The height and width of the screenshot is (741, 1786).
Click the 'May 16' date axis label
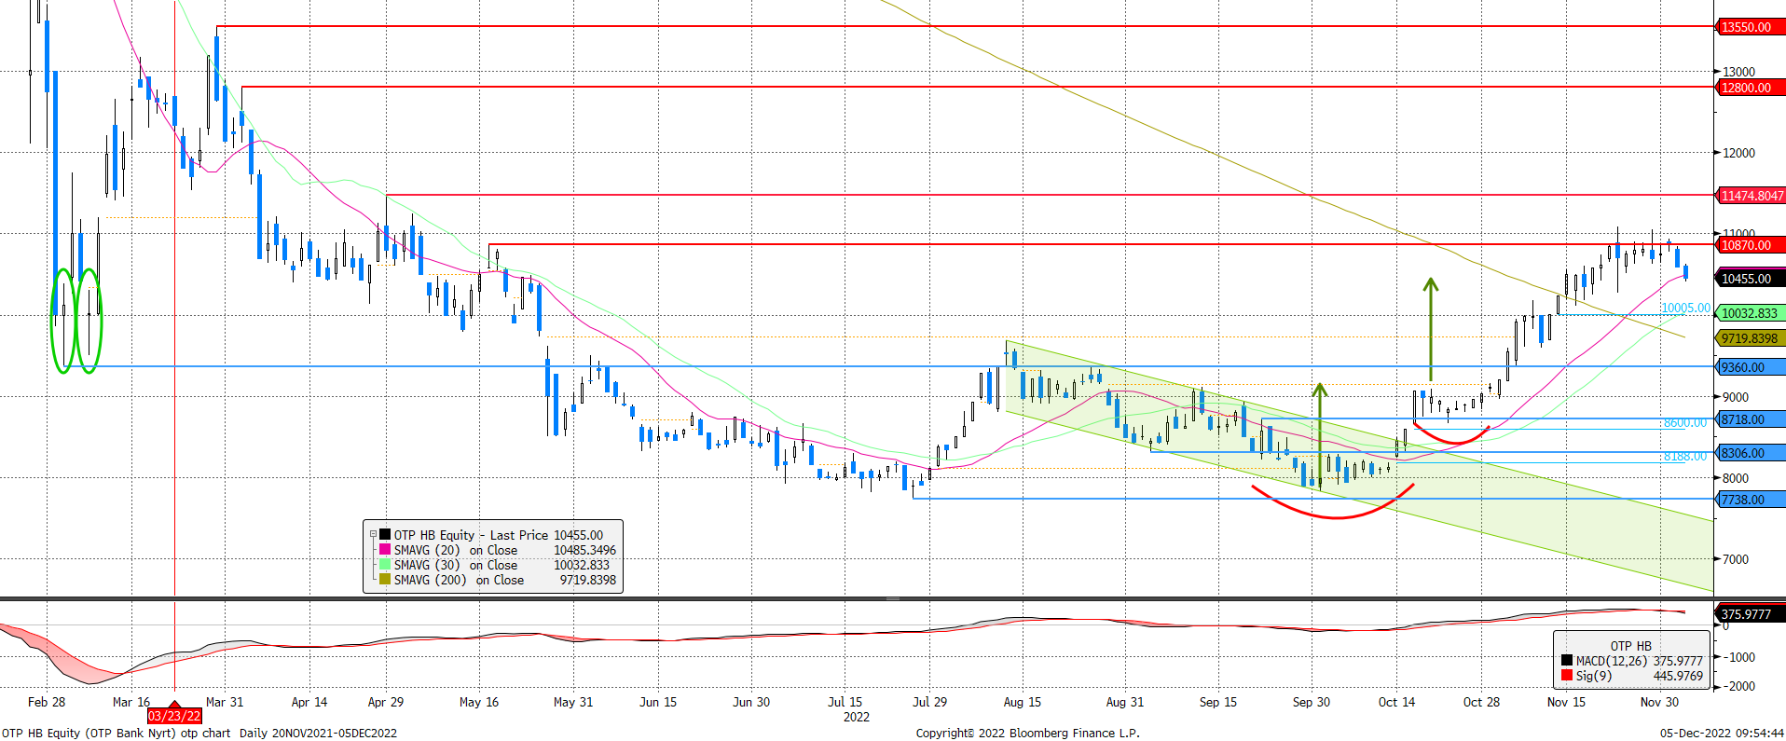tap(479, 702)
